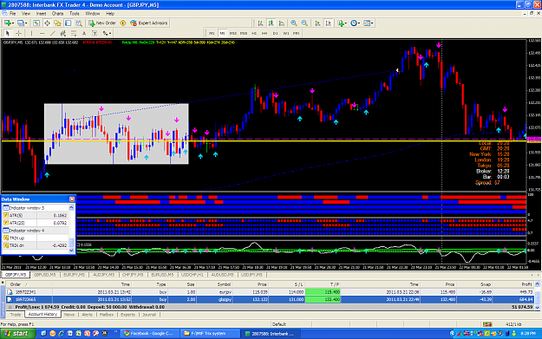Screen dimensions: 542x339
Task: Select the Crosshair tool
Action: coord(19,33)
